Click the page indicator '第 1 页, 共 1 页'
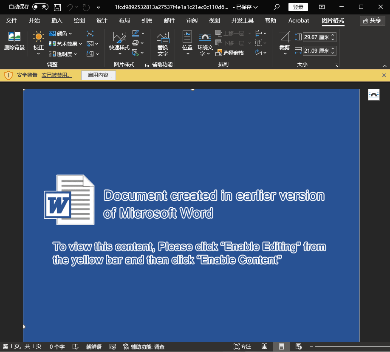 pos(22,346)
